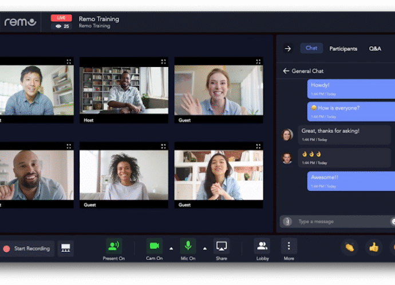Toggle the Present On control

point(114,246)
